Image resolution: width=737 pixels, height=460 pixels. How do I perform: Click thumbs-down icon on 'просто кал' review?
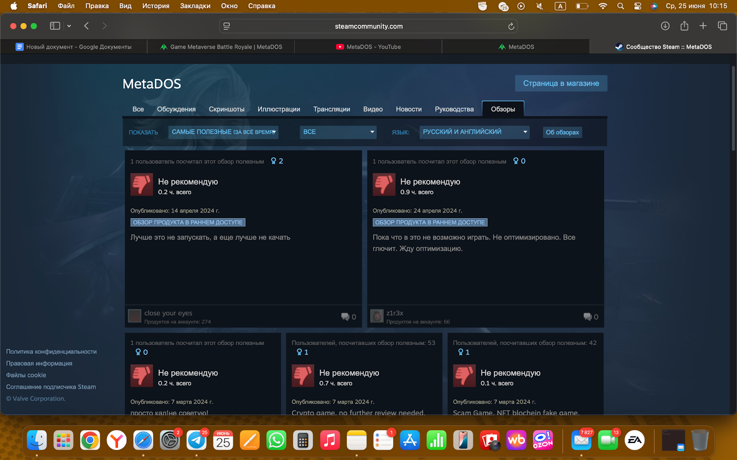pyautogui.click(x=141, y=375)
